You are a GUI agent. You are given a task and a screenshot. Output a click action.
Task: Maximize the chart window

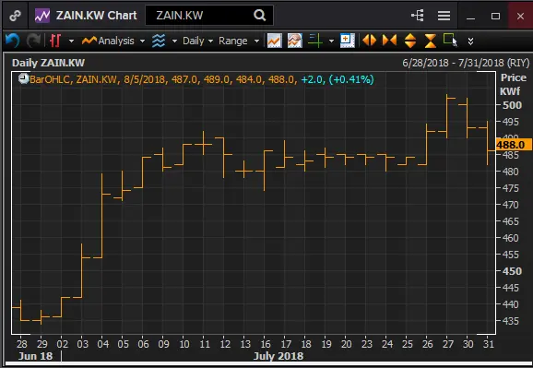pos(495,16)
